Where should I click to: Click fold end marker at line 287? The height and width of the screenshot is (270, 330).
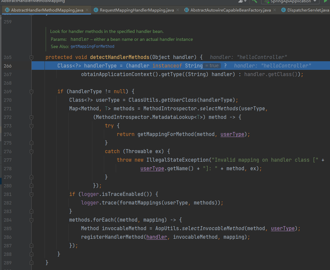[31, 246]
